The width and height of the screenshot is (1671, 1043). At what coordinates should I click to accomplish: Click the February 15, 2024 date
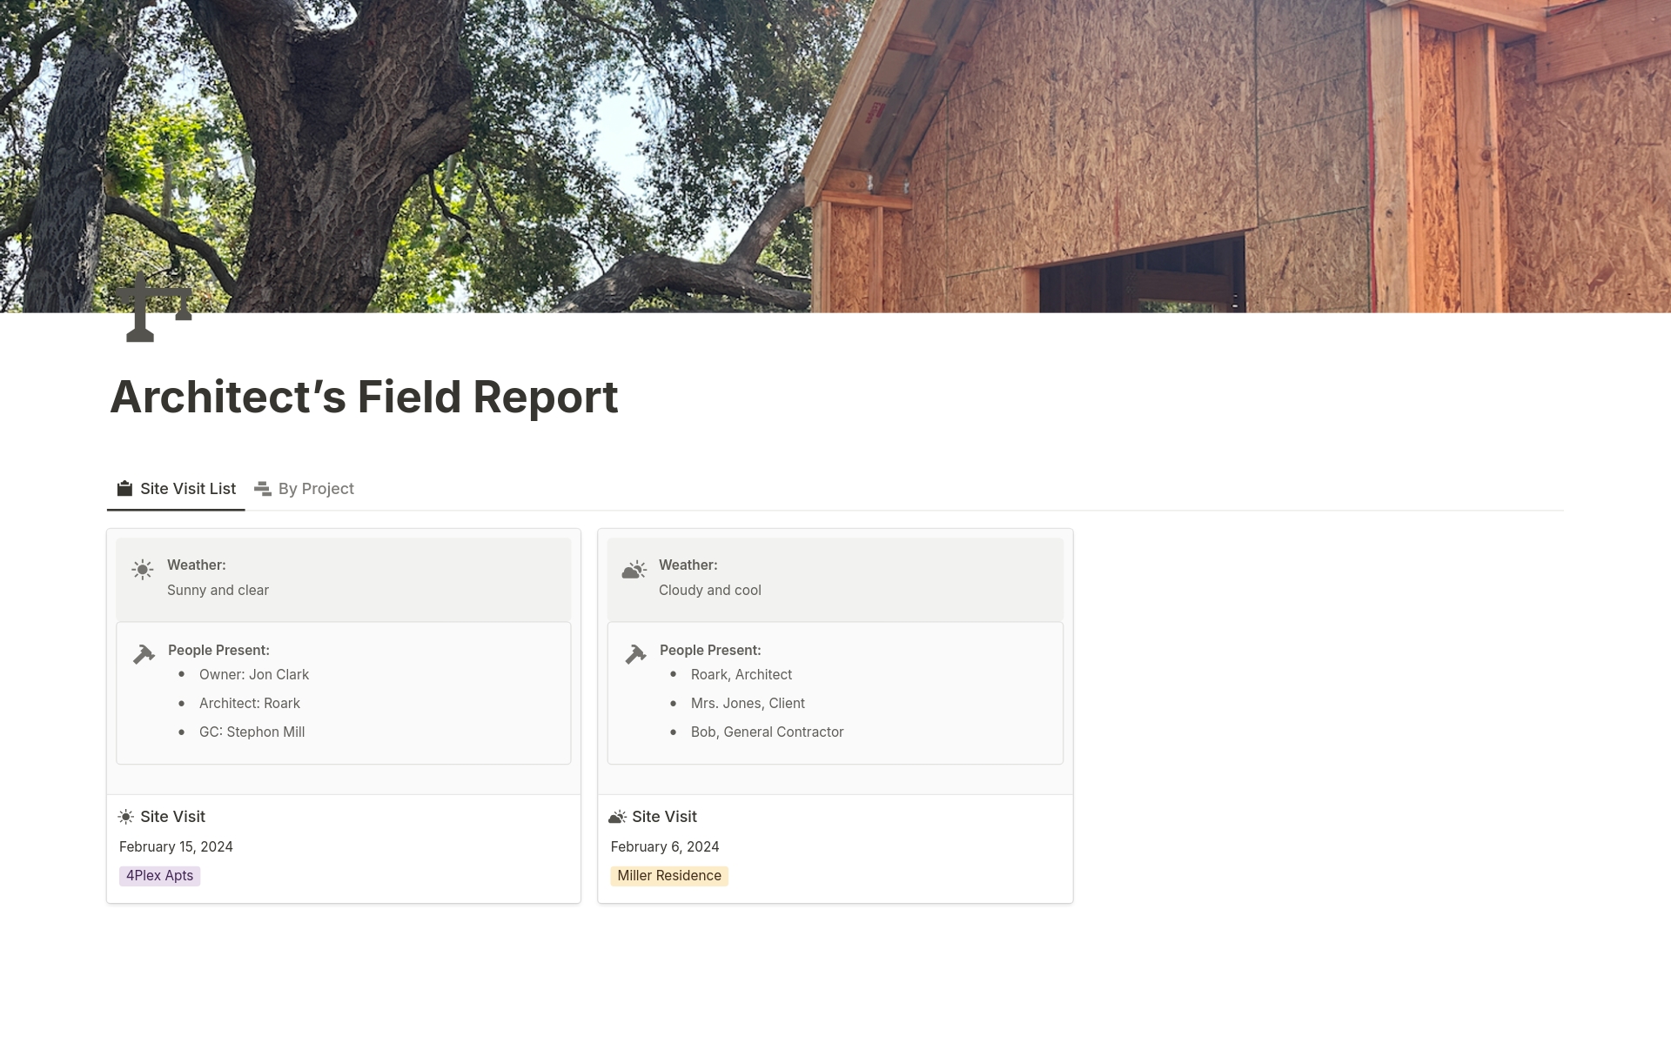click(176, 846)
